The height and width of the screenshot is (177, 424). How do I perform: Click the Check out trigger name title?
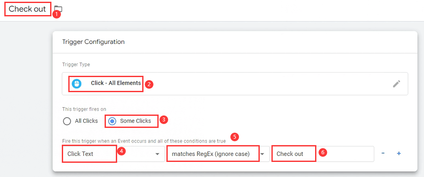pyautogui.click(x=27, y=9)
